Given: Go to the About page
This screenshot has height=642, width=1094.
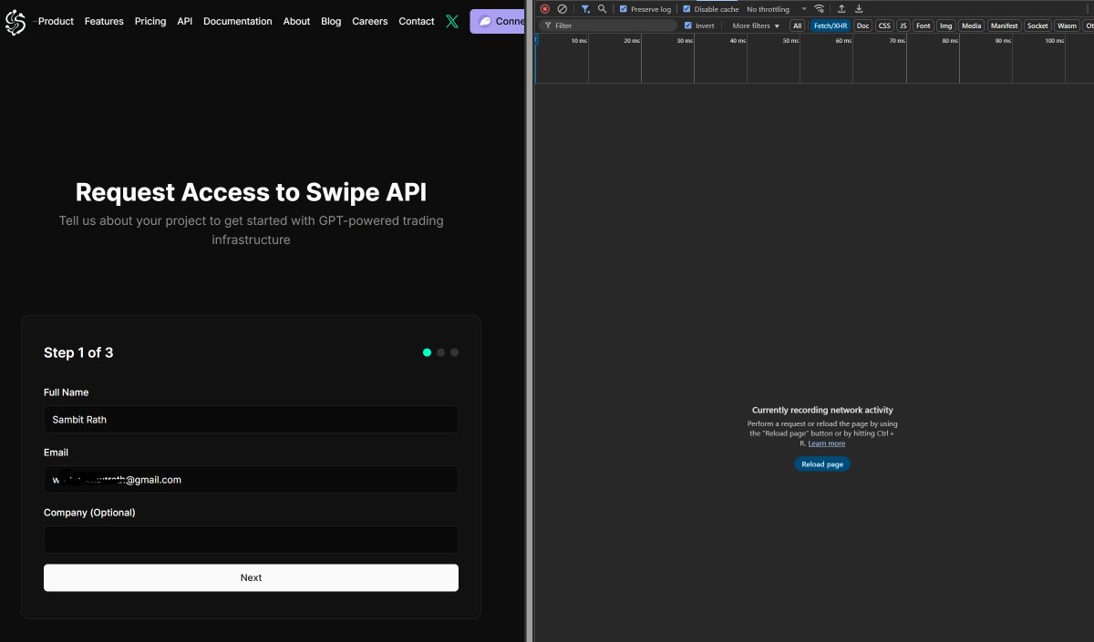Looking at the screenshot, I should pyautogui.click(x=296, y=21).
